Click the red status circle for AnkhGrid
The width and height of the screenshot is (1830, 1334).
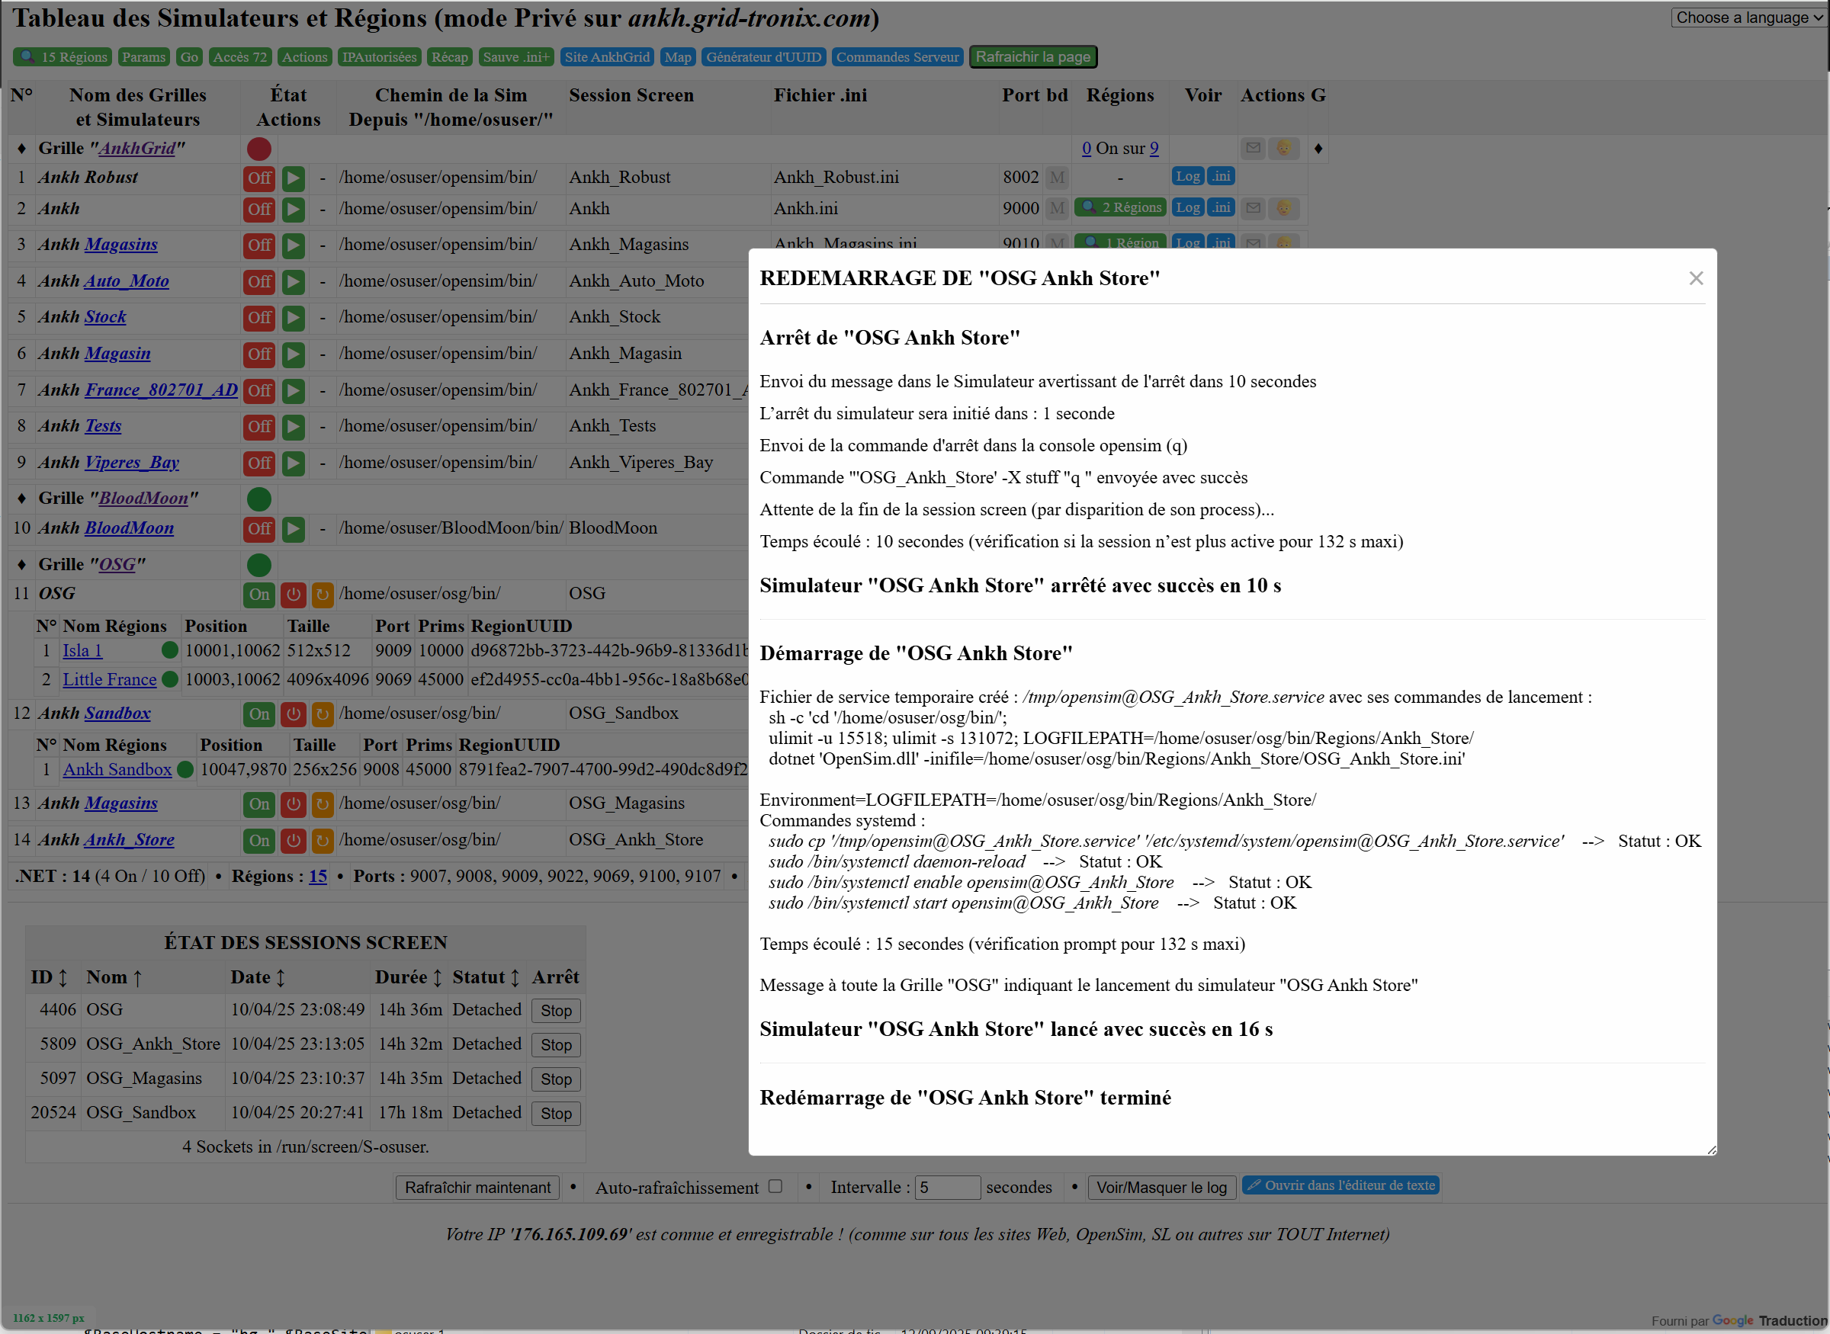coord(258,149)
